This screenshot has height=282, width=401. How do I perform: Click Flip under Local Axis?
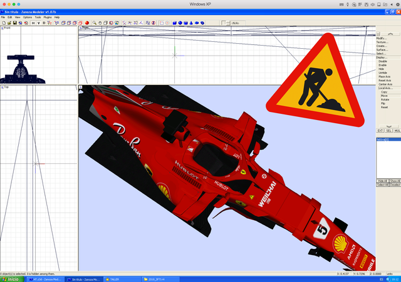click(383, 103)
